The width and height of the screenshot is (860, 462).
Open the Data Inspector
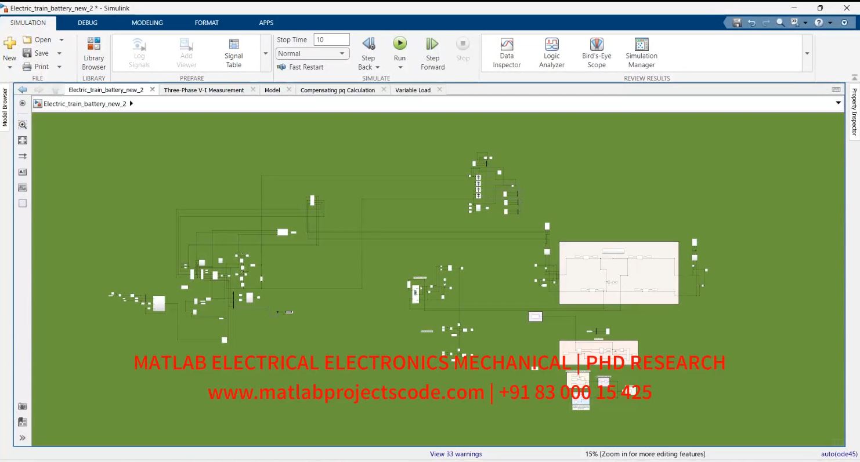[x=506, y=52]
